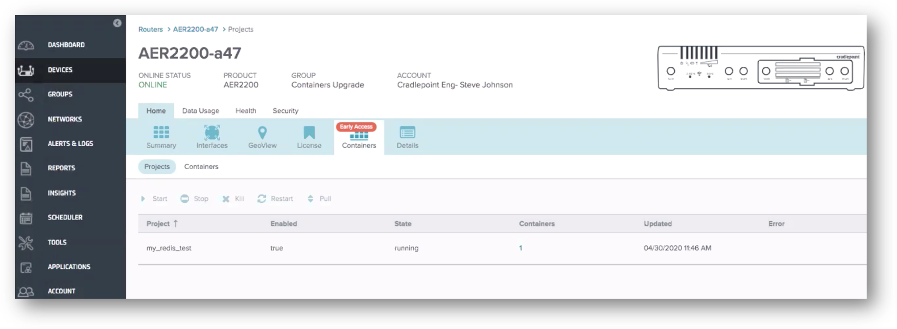897x329 pixels.
Task: Go to Networks in the sidebar
Action: [65, 119]
